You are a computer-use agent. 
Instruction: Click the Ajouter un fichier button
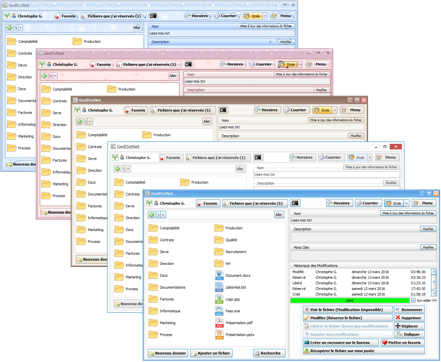[211, 353]
